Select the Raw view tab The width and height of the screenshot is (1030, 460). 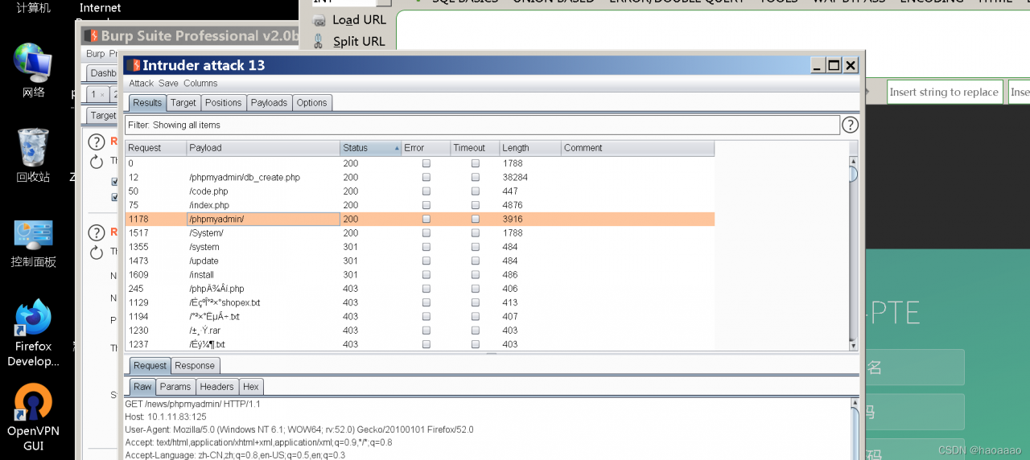pyautogui.click(x=142, y=387)
